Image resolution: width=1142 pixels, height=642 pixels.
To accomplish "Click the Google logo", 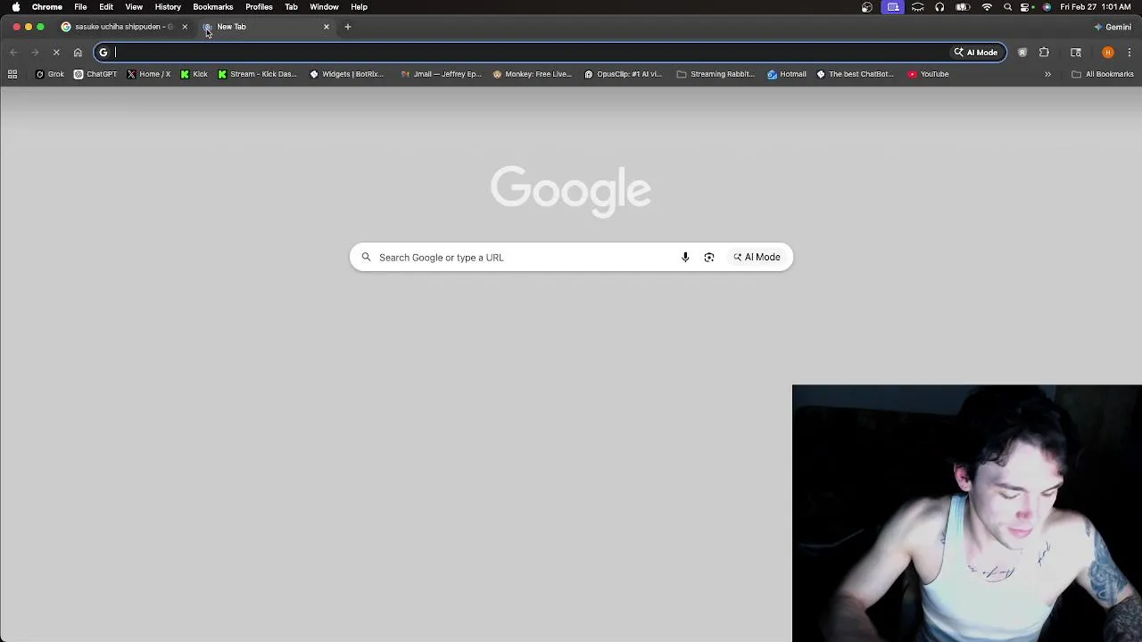I will click(x=571, y=191).
